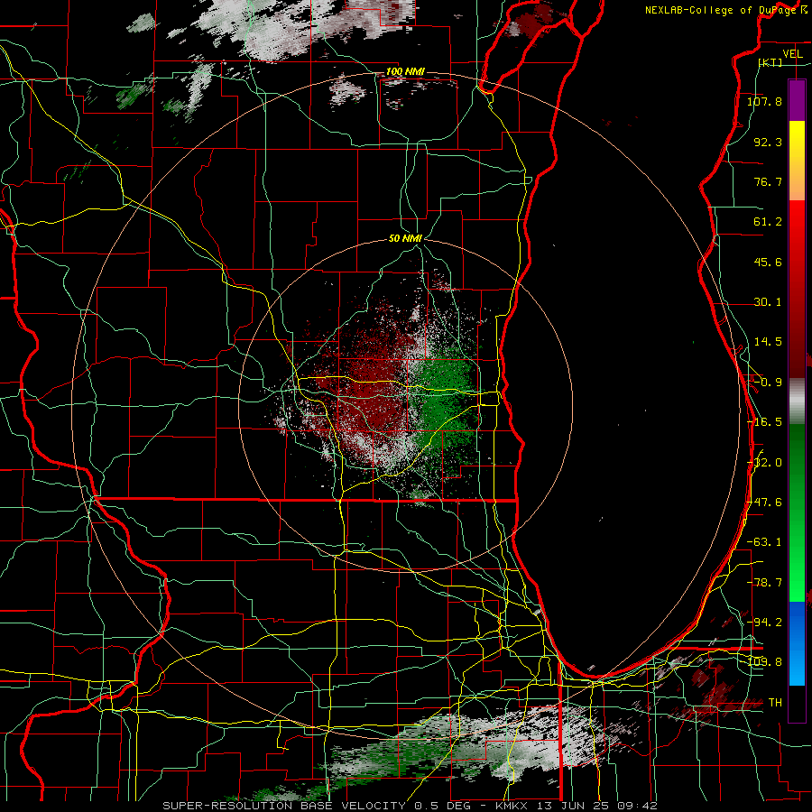Click the VEL legend title
This screenshot has height=812, width=812.
click(792, 54)
